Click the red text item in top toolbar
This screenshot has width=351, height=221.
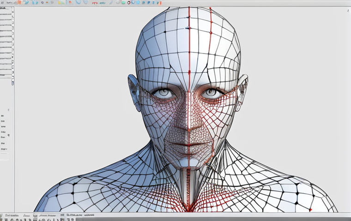pyautogui.click(x=95, y=3)
